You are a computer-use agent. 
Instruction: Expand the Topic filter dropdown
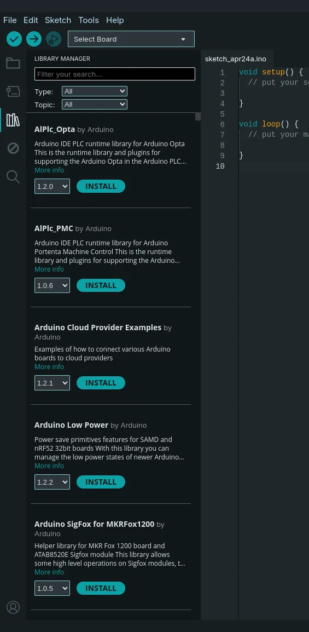[x=95, y=105]
